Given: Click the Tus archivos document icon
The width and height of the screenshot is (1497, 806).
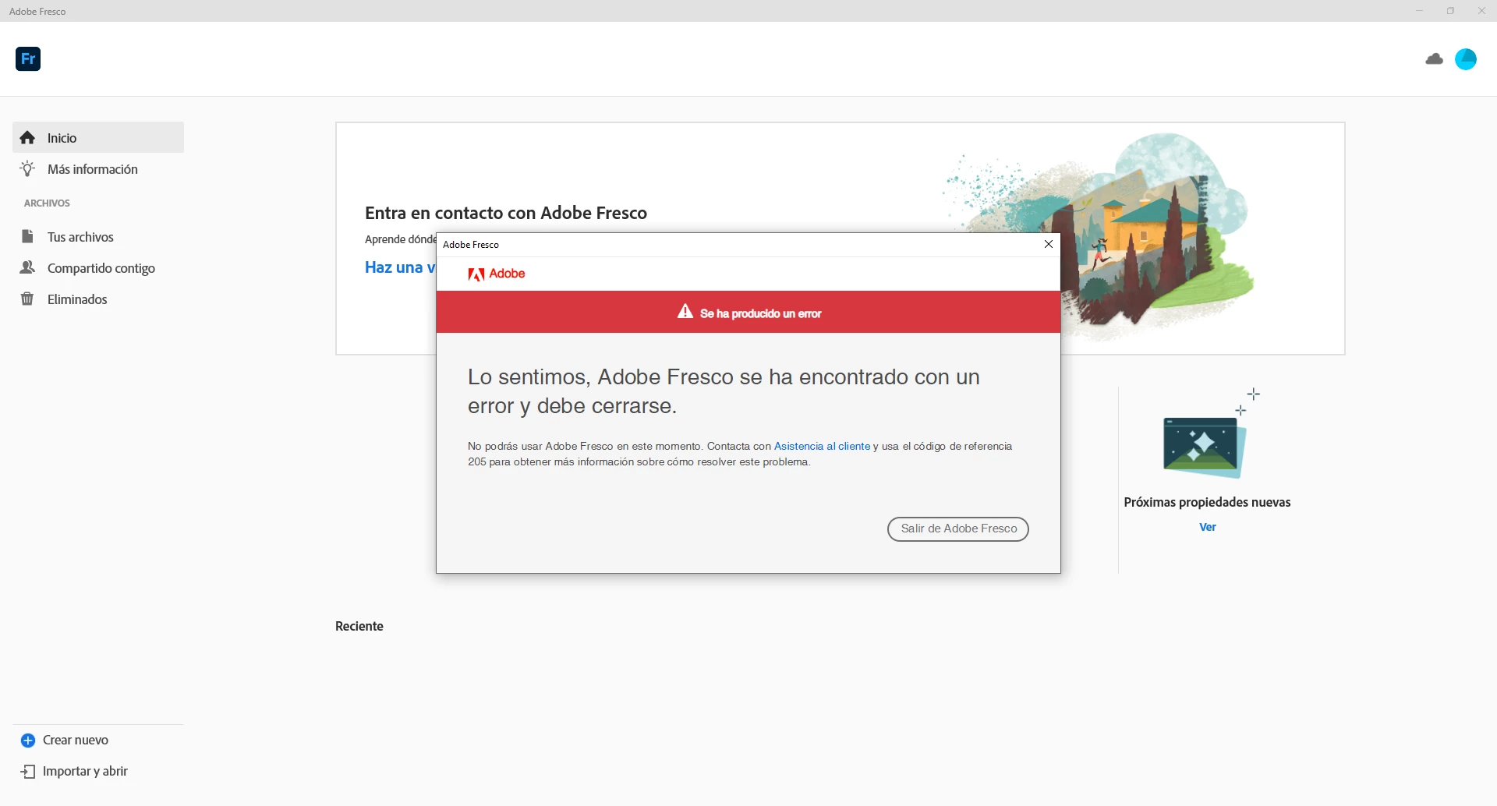Looking at the screenshot, I should click(x=27, y=237).
